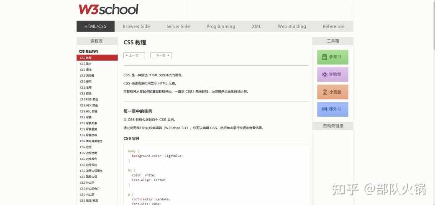This screenshot has height=205, width=435.
Task: Click the W3School logo
Action: coord(108,10)
